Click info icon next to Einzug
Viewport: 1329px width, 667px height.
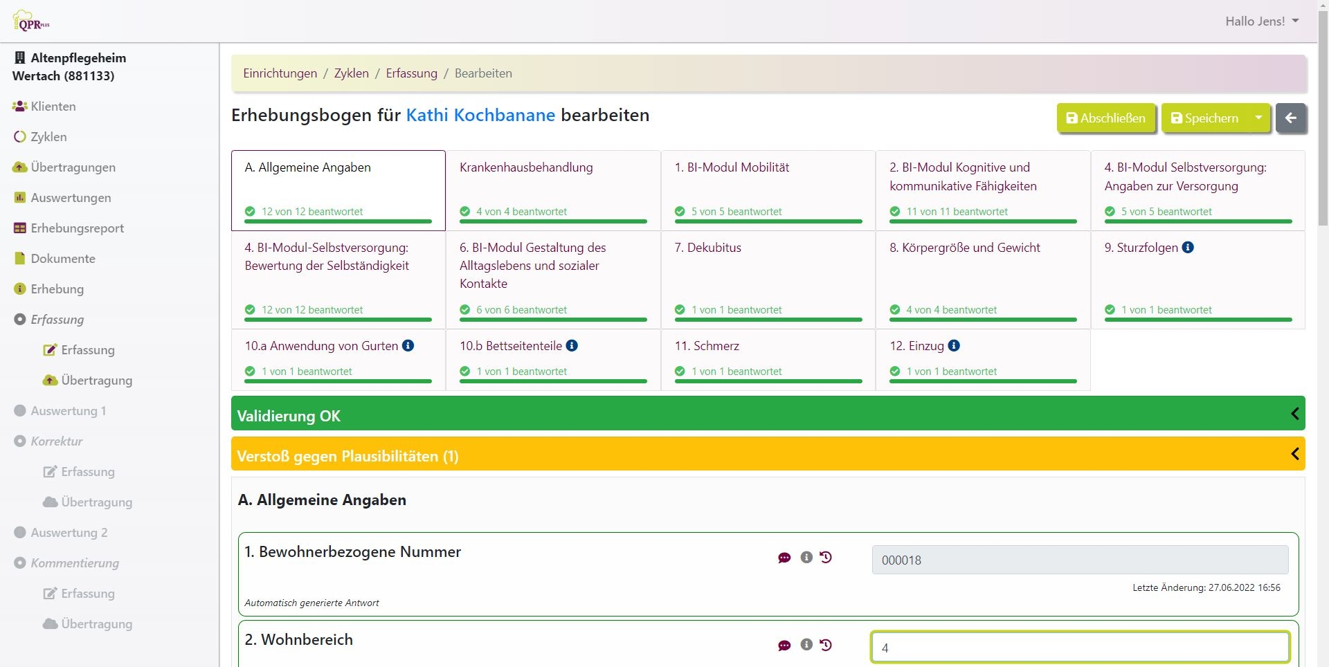pos(954,345)
